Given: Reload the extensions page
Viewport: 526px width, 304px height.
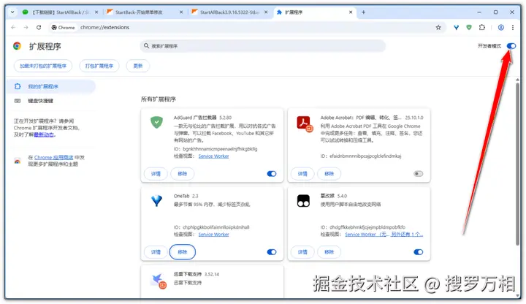Looking at the screenshot, I should point(39,27).
